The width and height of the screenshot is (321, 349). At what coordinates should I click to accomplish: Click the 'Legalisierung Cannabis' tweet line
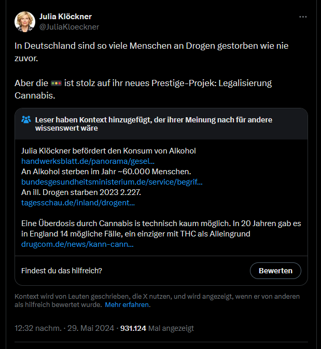point(143,89)
